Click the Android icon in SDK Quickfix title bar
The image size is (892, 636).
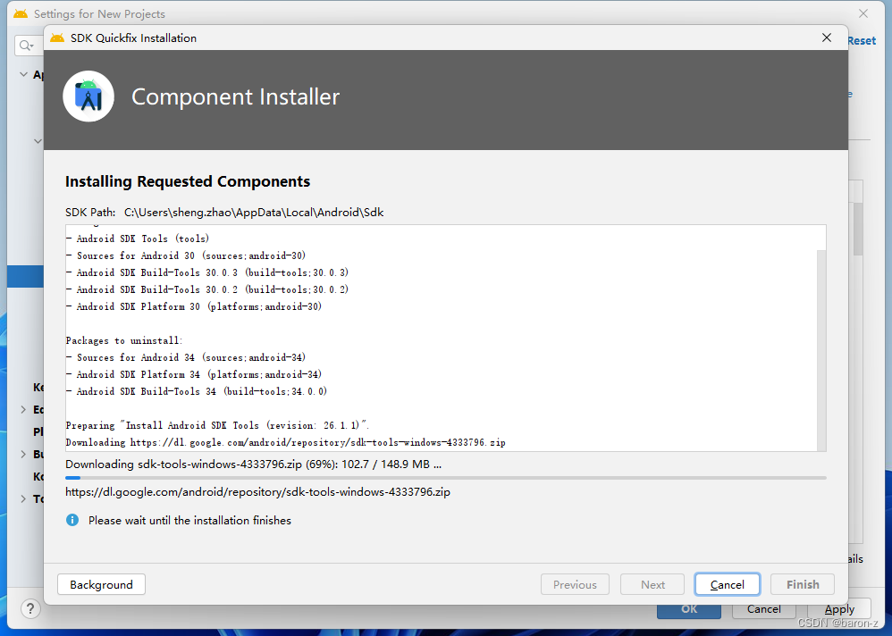[x=57, y=38]
